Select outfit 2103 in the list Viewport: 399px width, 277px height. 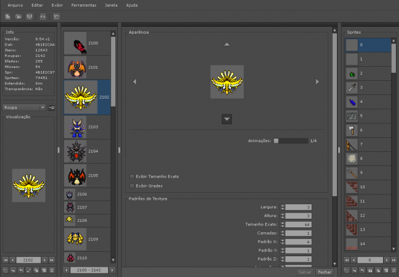87,127
